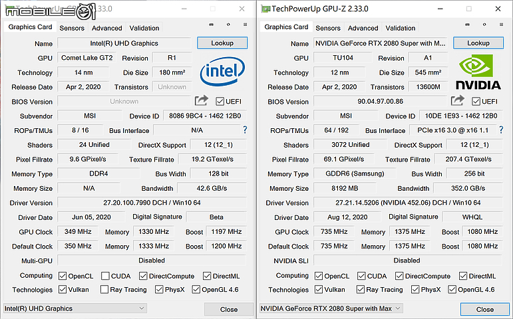
Task: Switch to Sensors tab in the Intel window
Action: click(x=72, y=28)
